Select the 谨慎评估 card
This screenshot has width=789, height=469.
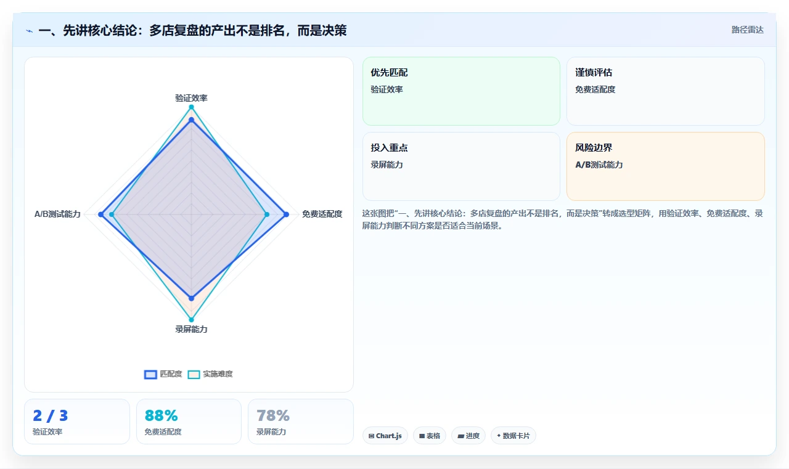click(666, 91)
